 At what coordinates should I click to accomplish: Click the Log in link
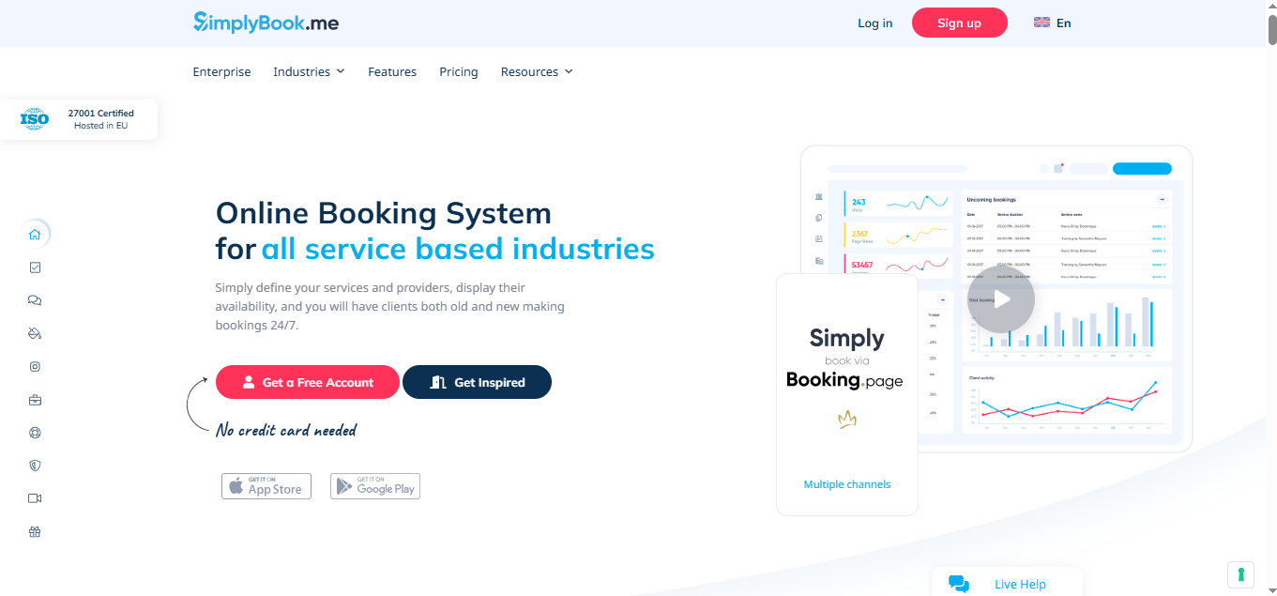(x=874, y=23)
